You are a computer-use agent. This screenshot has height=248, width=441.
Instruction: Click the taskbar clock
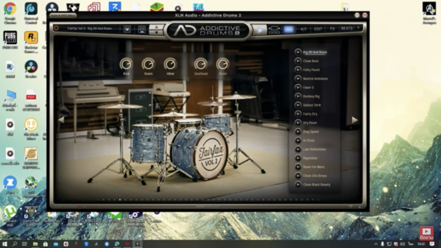pyautogui.click(x=421, y=244)
